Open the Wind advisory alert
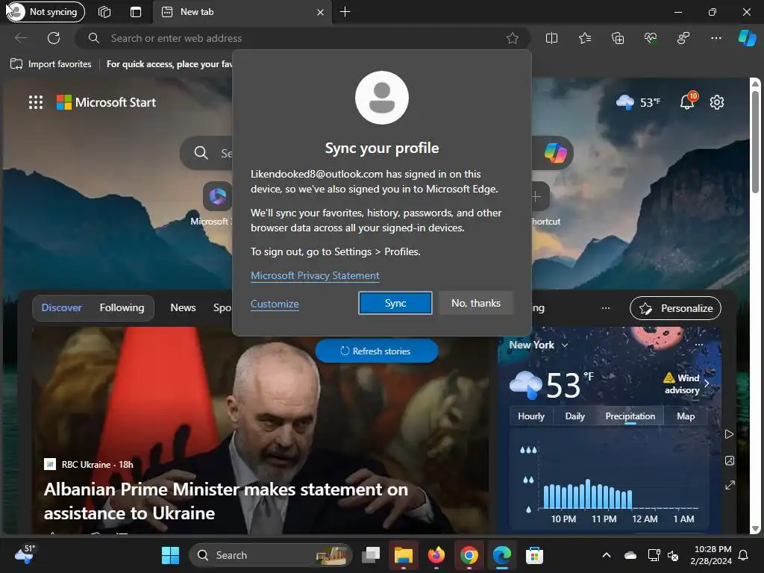 tap(686, 384)
